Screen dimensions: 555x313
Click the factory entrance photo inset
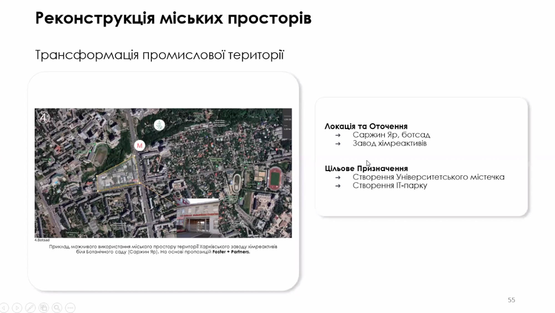pos(198,218)
